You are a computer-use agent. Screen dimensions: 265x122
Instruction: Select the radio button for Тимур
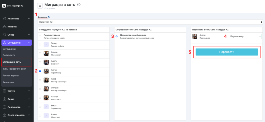pos(40,45)
